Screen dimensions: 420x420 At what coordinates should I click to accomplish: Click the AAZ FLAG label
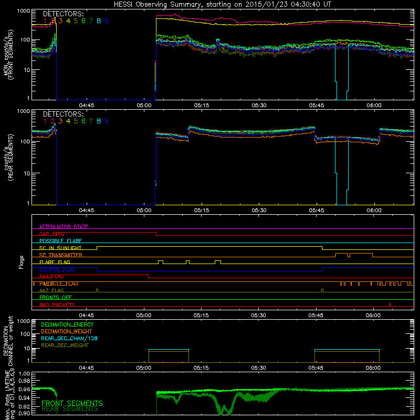click(x=51, y=290)
